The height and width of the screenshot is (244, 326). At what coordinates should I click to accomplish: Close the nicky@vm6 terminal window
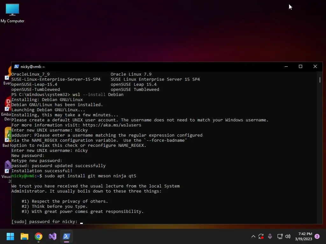coord(315,66)
